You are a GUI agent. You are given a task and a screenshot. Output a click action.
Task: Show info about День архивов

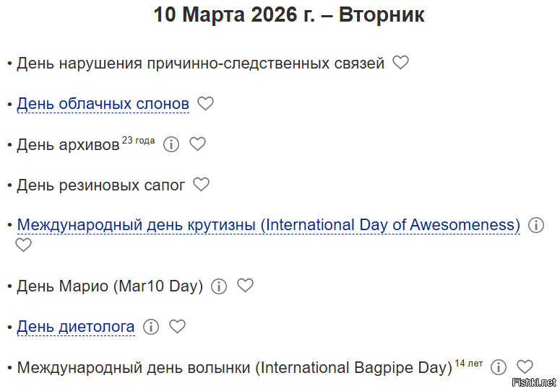click(x=171, y=144)
